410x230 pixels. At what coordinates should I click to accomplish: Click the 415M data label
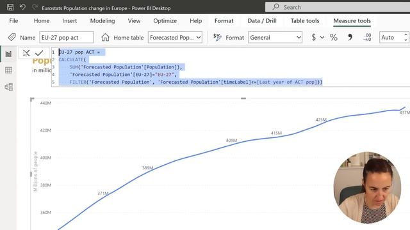(276, 133)
